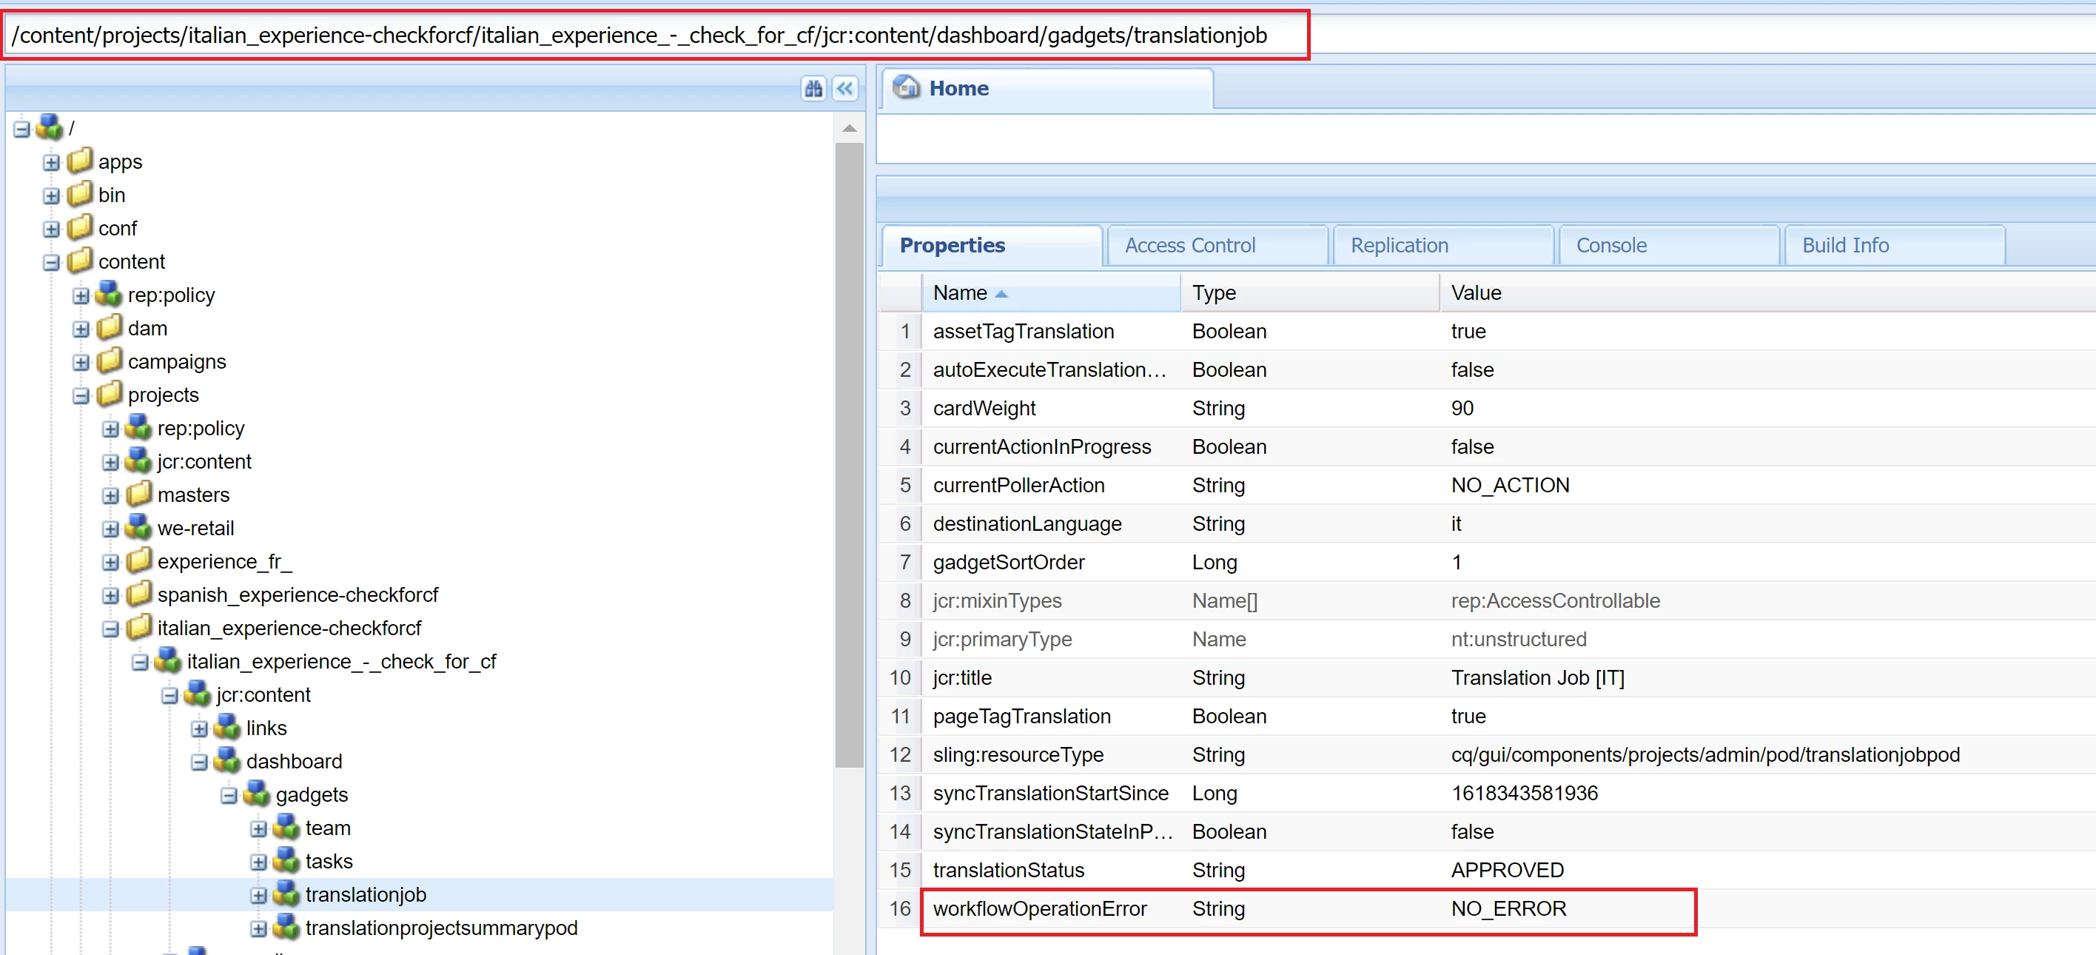Screen dimensions: 2096x955
Task: Open the Replication tab
Action: (x=1399, y=245)
